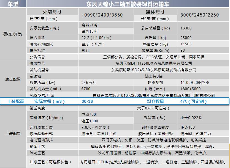Click the 底盘配置 section label
230x168 pixels.
[x=13, y=79]
